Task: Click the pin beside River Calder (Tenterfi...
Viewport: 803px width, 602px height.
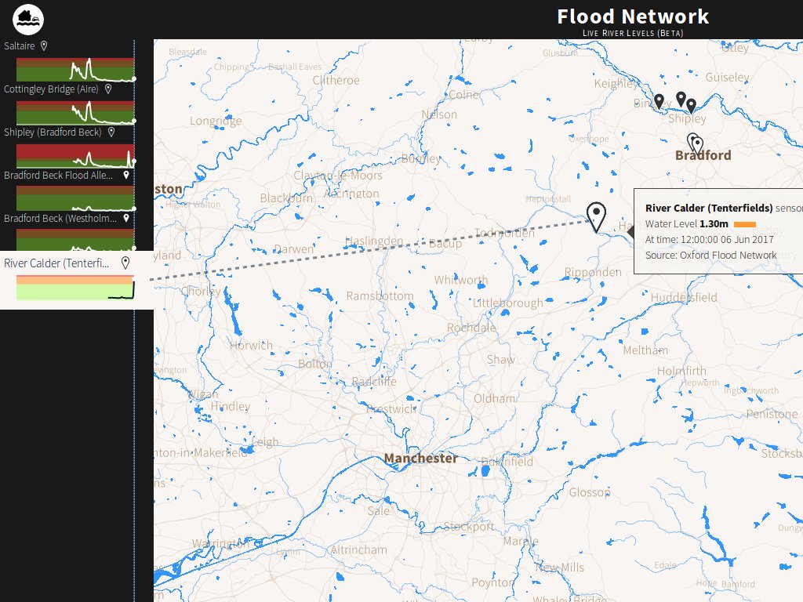Action: (125, 263)
